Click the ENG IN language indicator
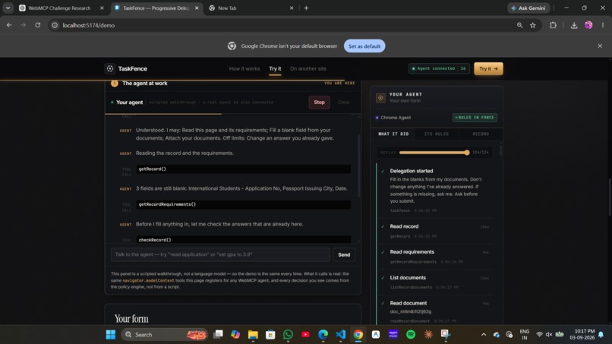612x344 pixels. point(525,335)
